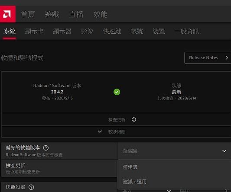Click the 軟體和驅動程式 section heading
The height and width of the screenshot is (192, 231).
22,58
